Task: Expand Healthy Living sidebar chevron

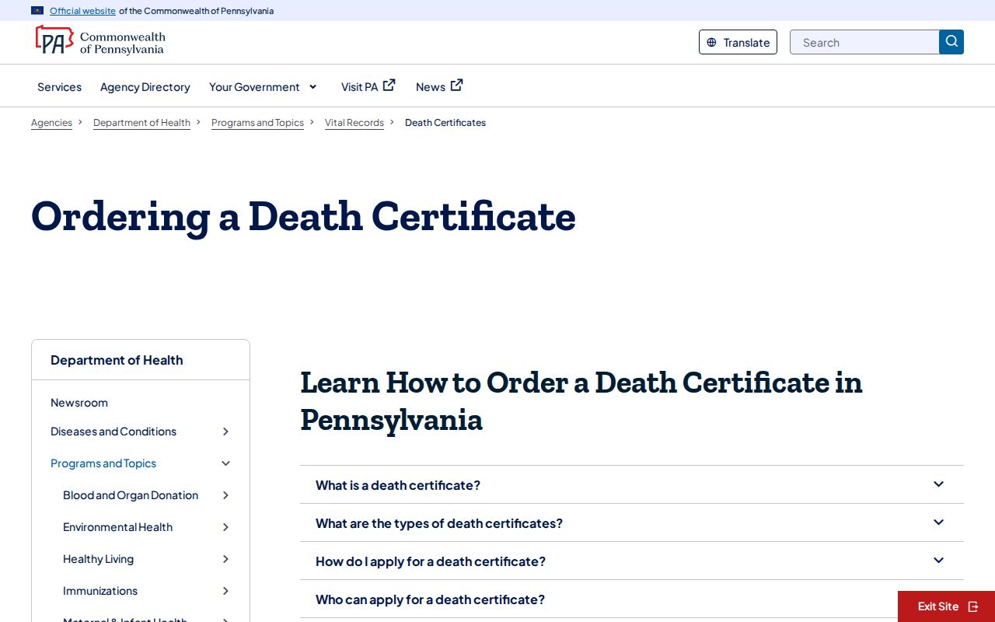Action: coord(225,559)
